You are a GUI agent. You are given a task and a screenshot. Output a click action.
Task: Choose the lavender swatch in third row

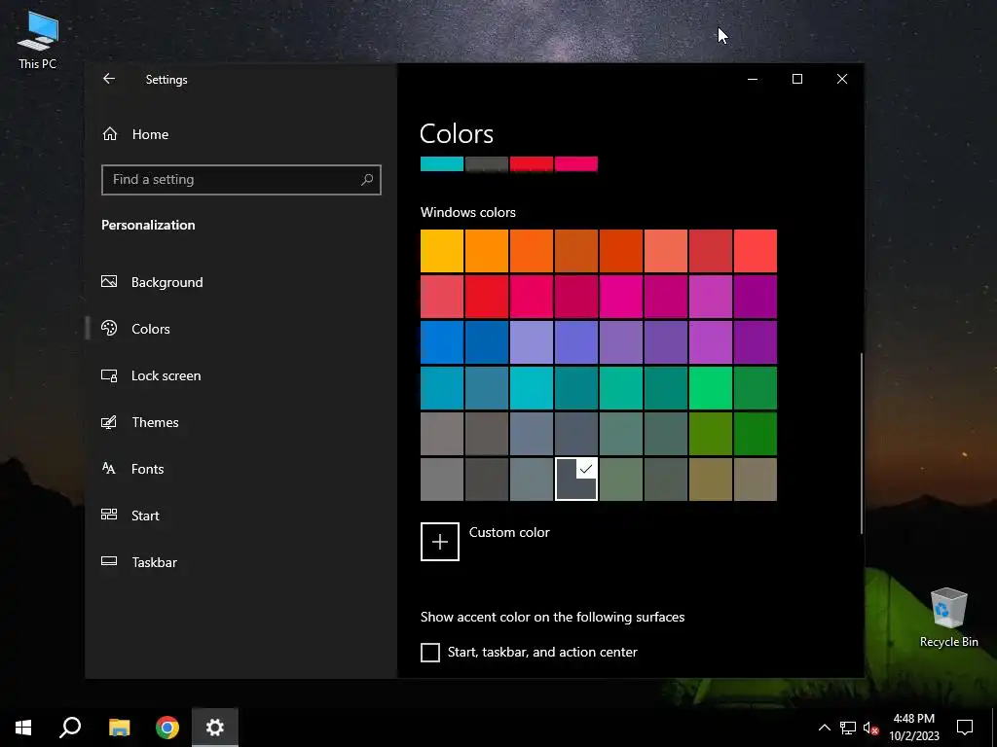click(x=532, y=342)
